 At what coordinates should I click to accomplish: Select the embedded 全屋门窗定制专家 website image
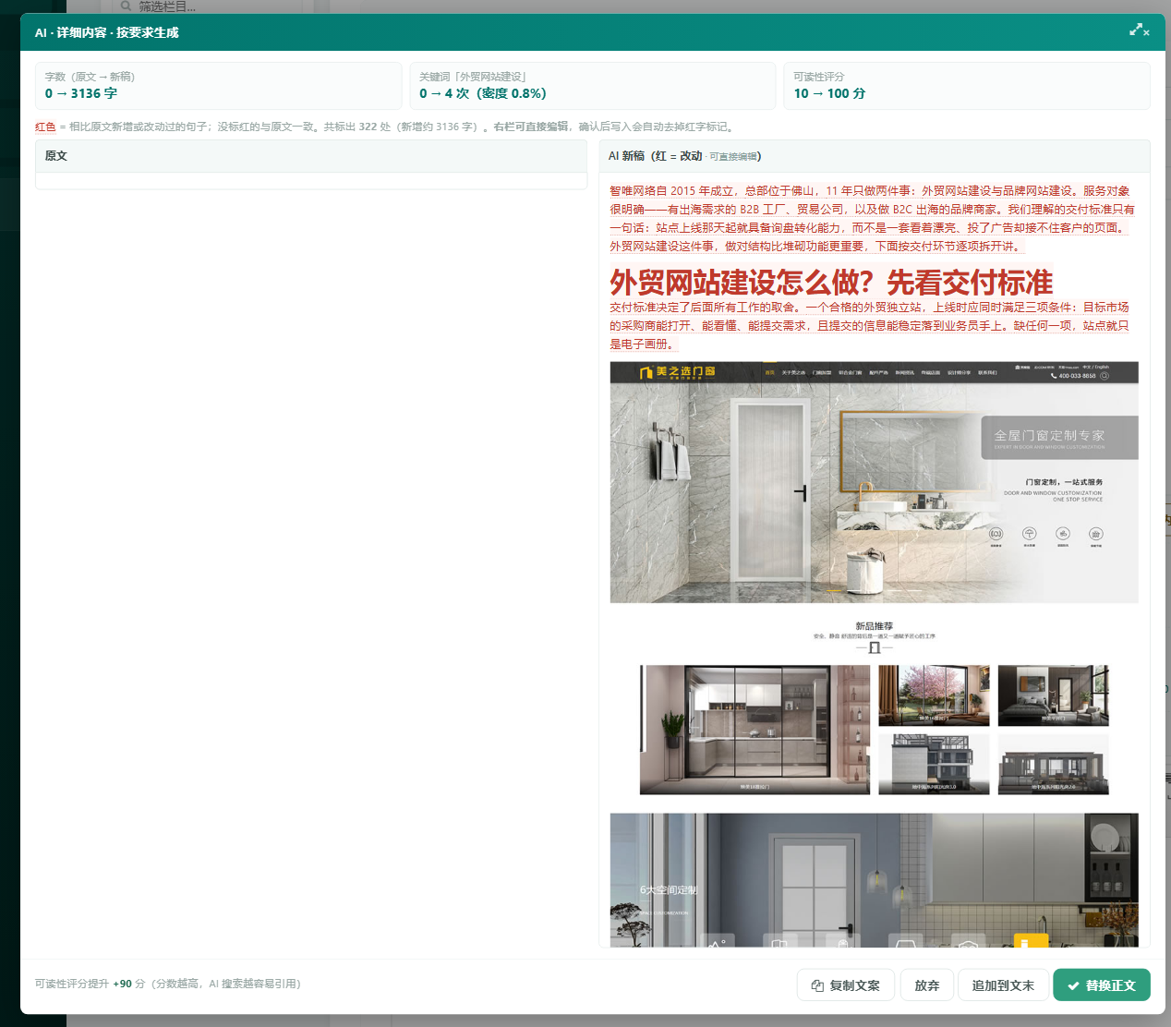tap(874, 654)
